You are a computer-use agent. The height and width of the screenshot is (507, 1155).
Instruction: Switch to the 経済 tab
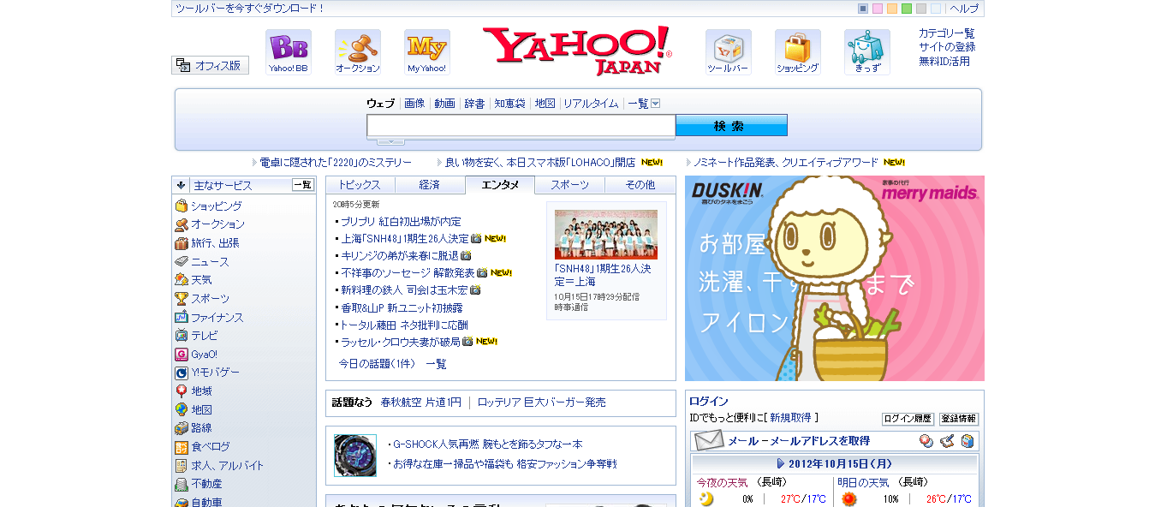pos(430,185)
